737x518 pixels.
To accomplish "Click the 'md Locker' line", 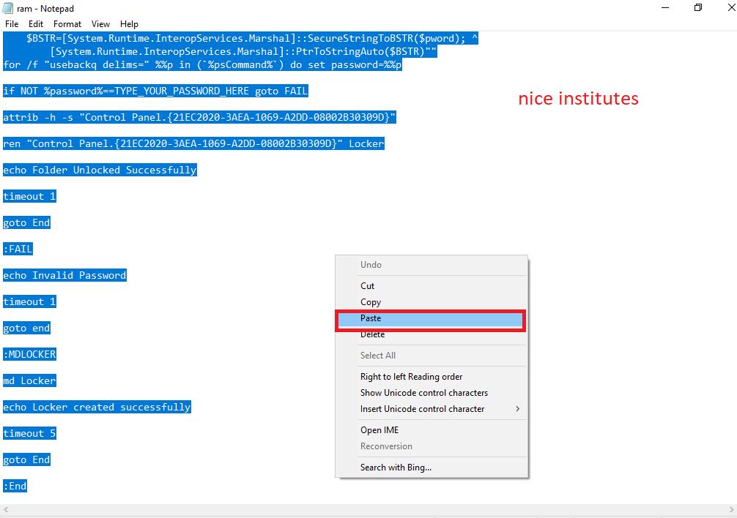I will coord(29,380).
